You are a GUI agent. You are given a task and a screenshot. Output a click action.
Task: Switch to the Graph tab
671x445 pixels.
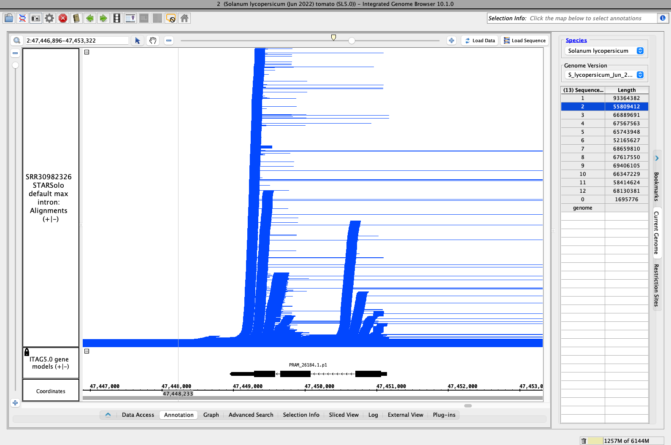tap(211, 415)
